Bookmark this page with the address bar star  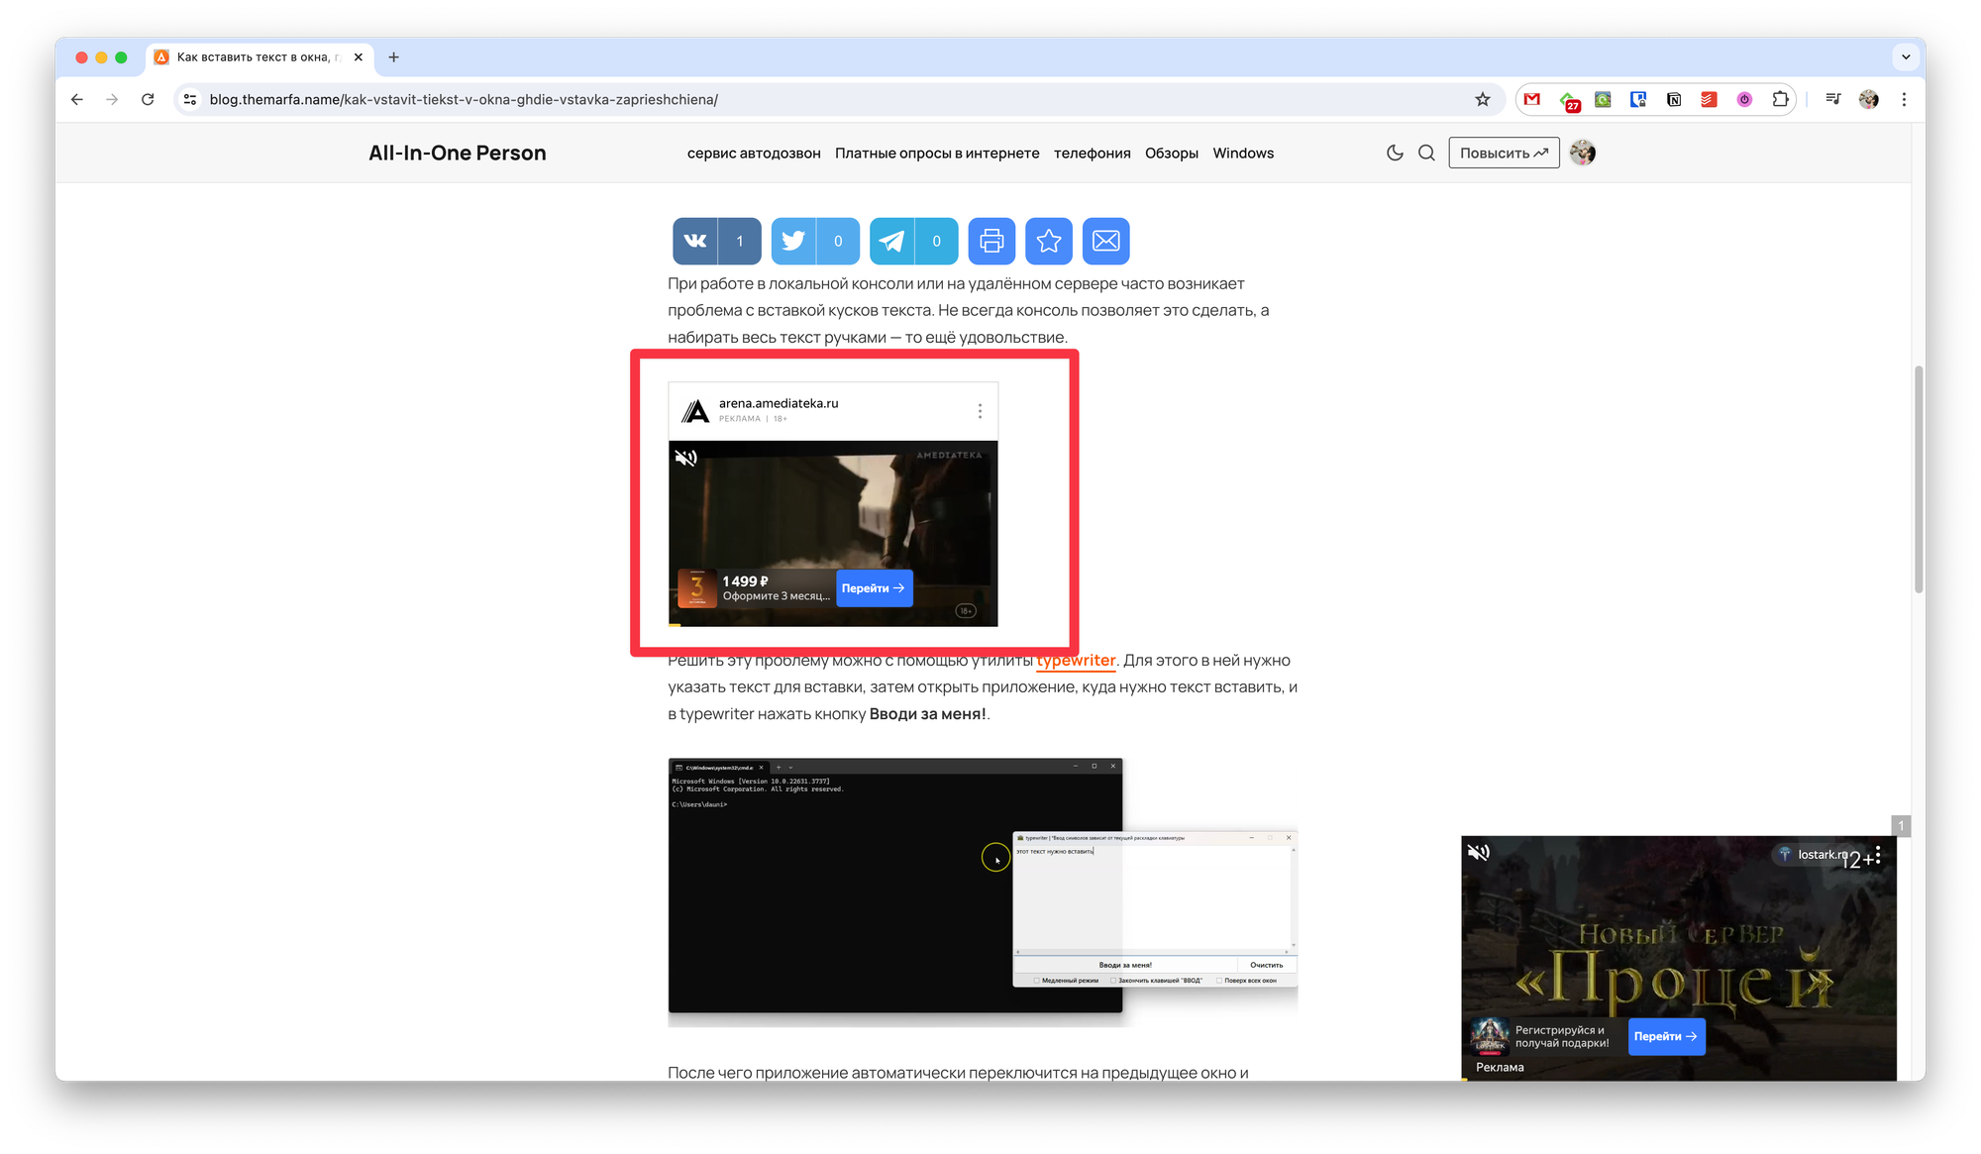[1482, 99]
